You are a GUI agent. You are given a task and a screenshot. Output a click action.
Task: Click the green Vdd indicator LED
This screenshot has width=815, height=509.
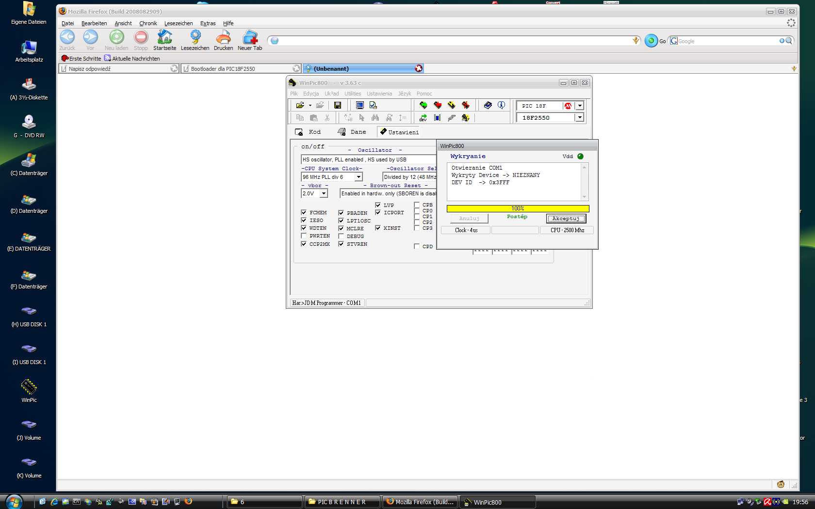580,156
